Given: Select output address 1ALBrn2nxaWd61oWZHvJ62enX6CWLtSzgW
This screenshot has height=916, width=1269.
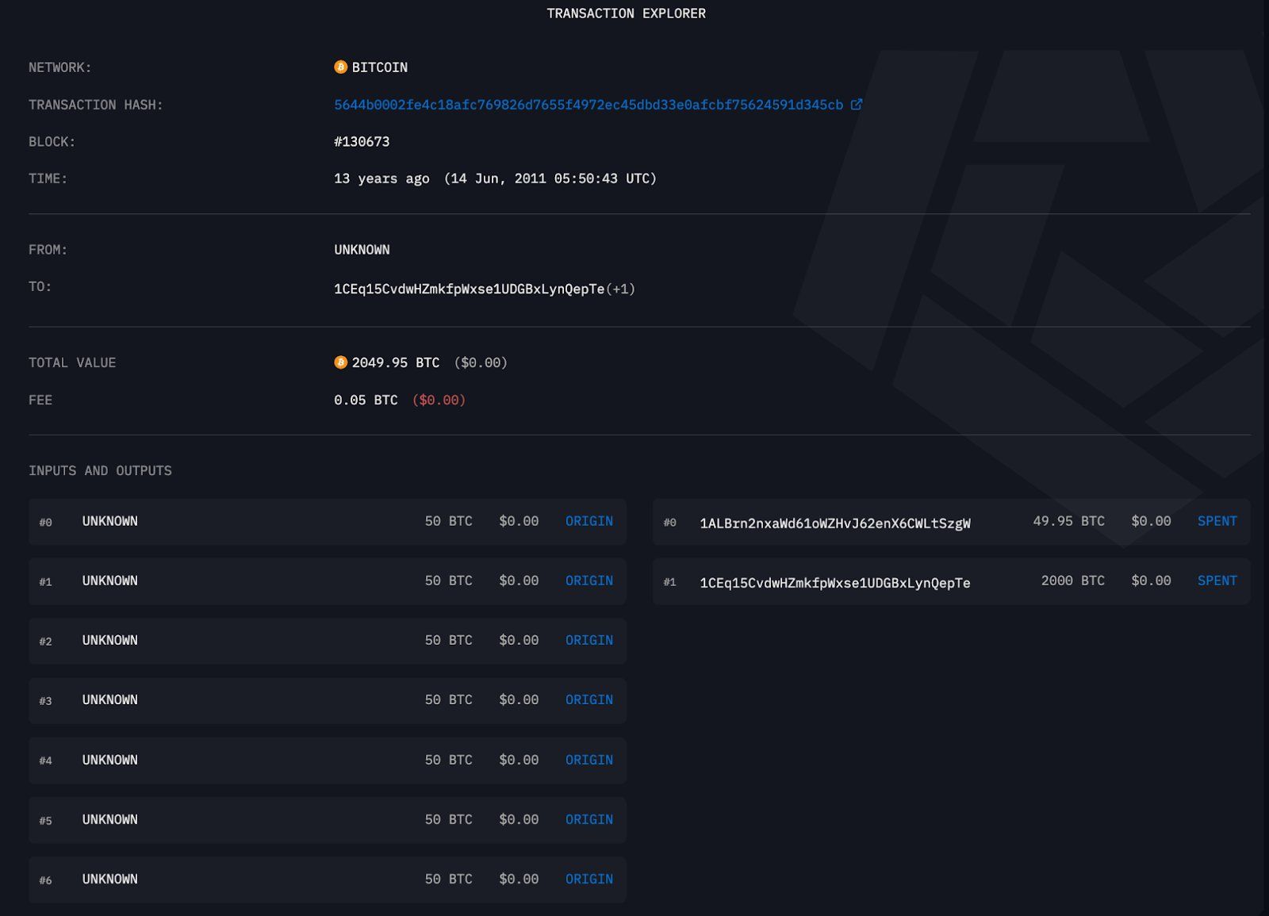Looking at the screenshot, I should point(834,523).
